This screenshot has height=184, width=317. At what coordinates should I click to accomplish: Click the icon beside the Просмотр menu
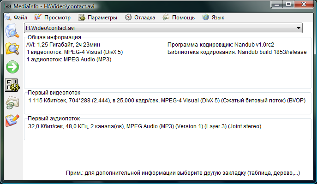[x=38, y=18]
